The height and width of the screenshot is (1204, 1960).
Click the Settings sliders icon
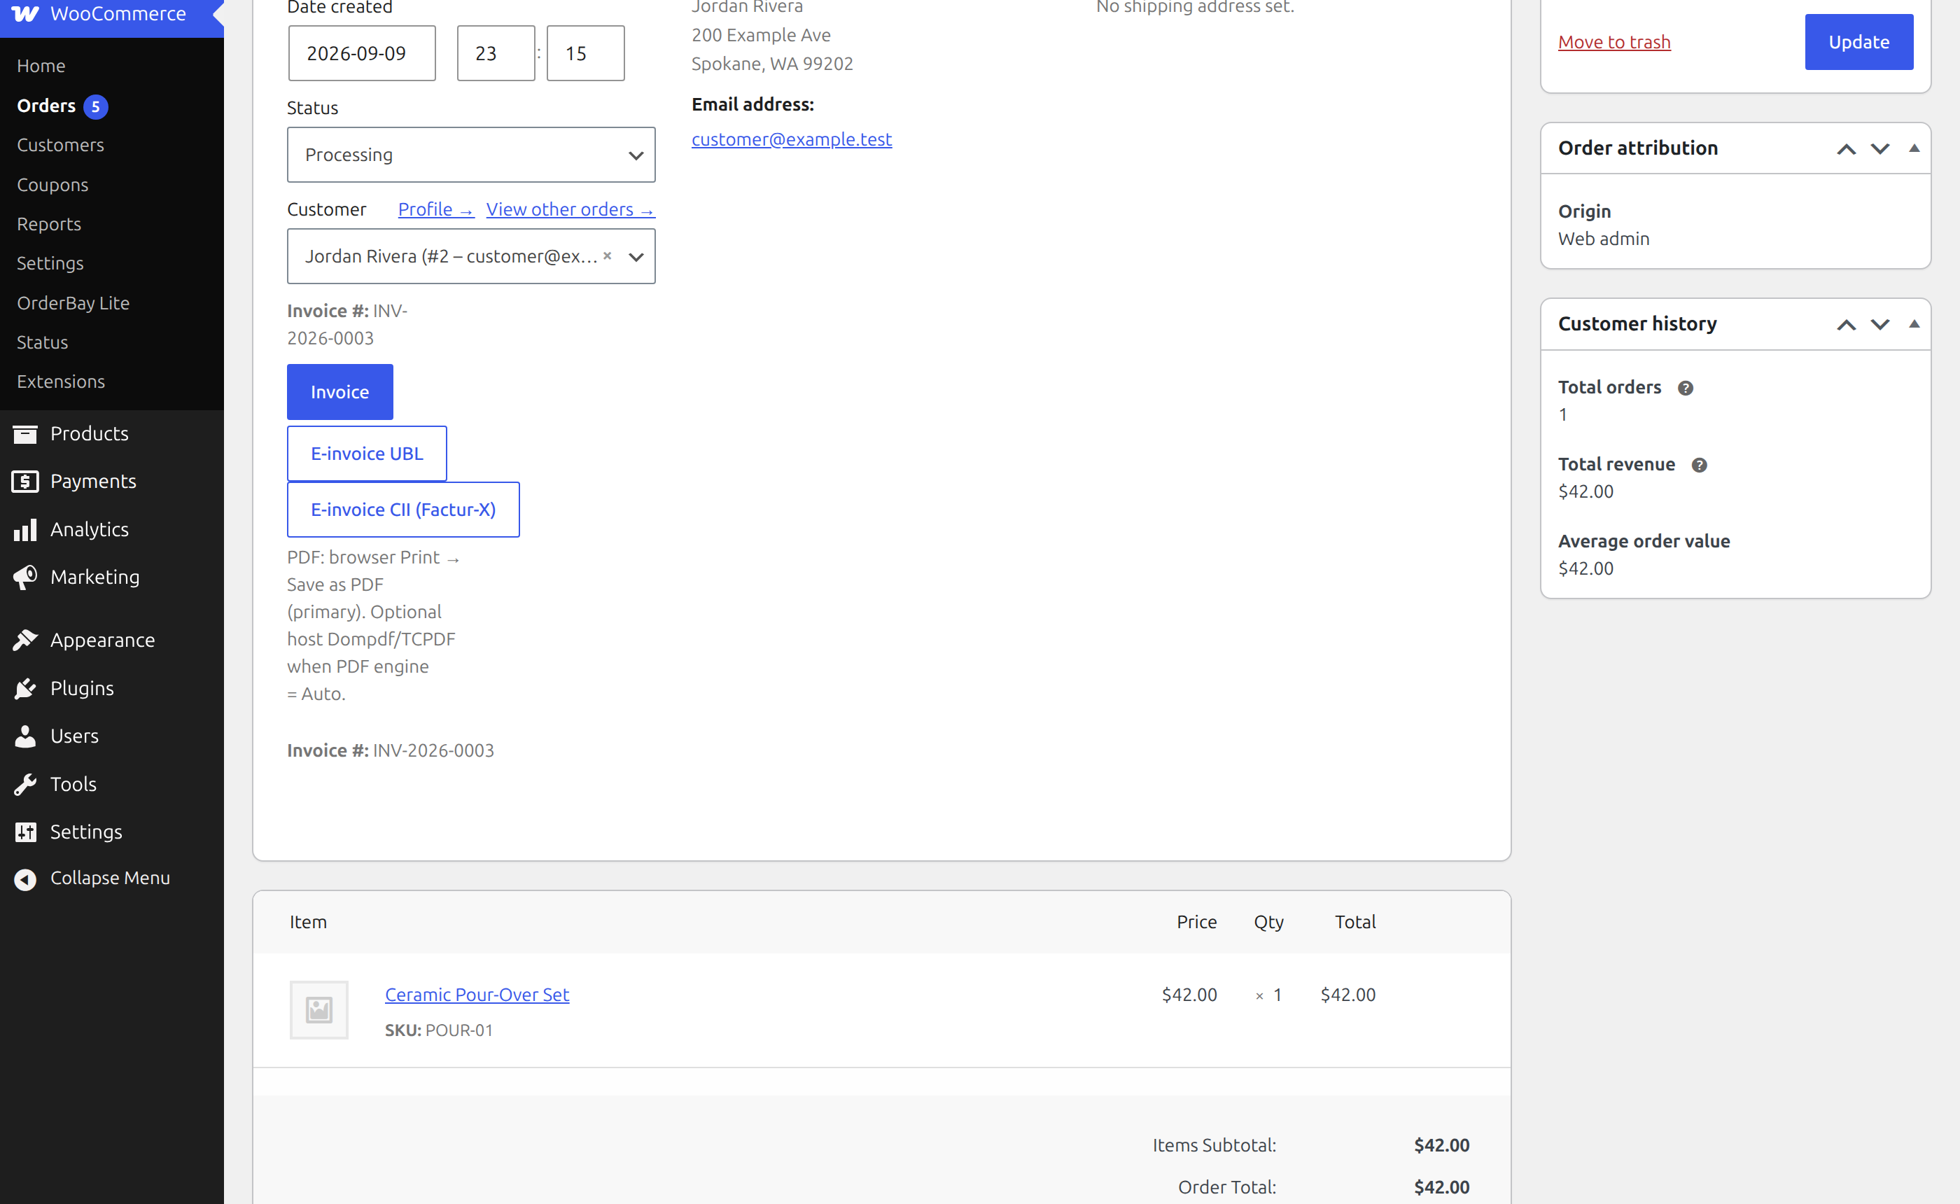25,832
